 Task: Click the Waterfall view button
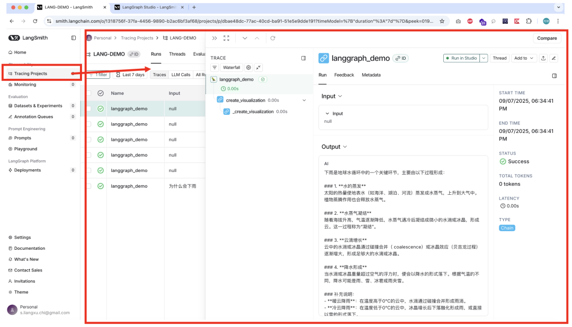231,67
